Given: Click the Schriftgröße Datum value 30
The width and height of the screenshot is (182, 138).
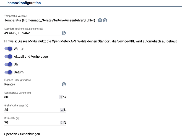Looking at the screenshot, I should (6, 97).
